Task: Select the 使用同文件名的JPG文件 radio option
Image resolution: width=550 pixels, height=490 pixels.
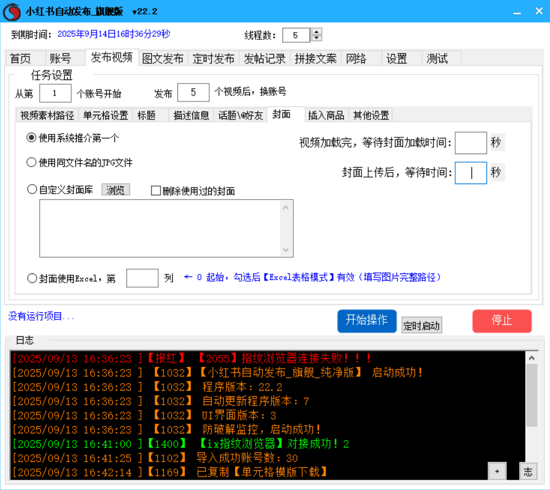Action: tap(31, 162)
